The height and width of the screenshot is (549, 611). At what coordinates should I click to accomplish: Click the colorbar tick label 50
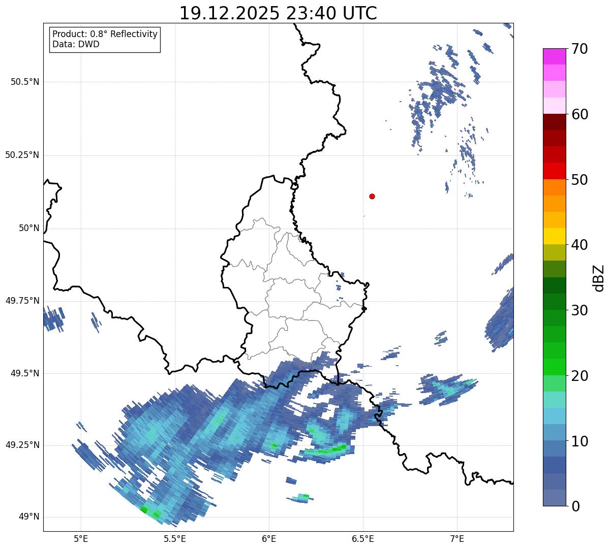pos(579,180)
